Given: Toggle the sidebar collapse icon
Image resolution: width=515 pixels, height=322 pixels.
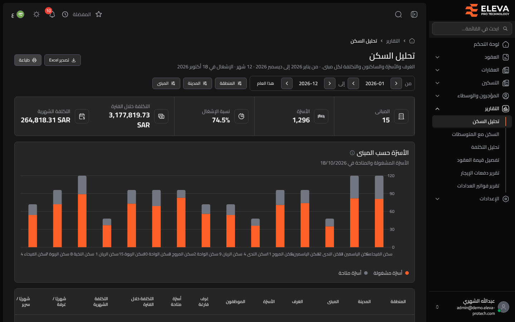Looking at the screenshot, I should click(x=414, y=14).
